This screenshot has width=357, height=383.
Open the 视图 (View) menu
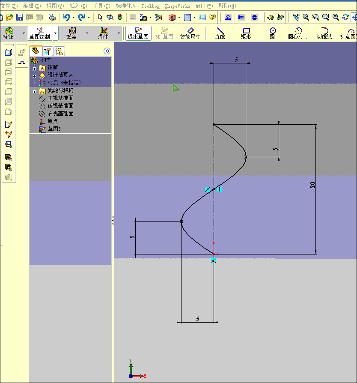(x=55, y=6)
